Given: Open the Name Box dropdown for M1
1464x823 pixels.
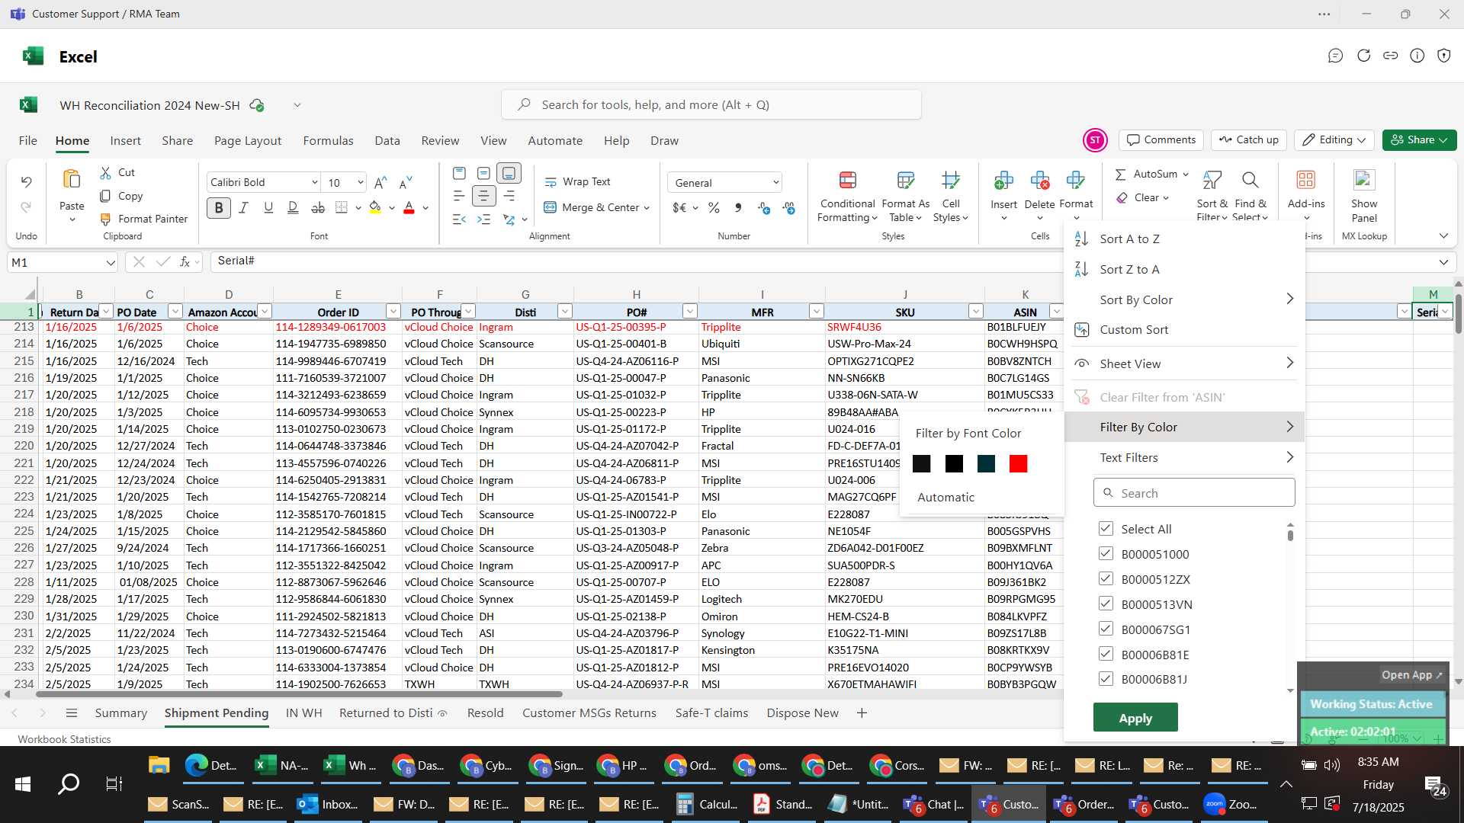Looking at the screenshot, I should pos(111,263).
